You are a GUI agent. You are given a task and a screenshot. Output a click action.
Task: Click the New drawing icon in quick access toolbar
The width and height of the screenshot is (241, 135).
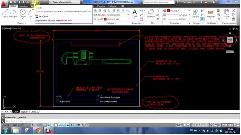click(x=11, y=2)
